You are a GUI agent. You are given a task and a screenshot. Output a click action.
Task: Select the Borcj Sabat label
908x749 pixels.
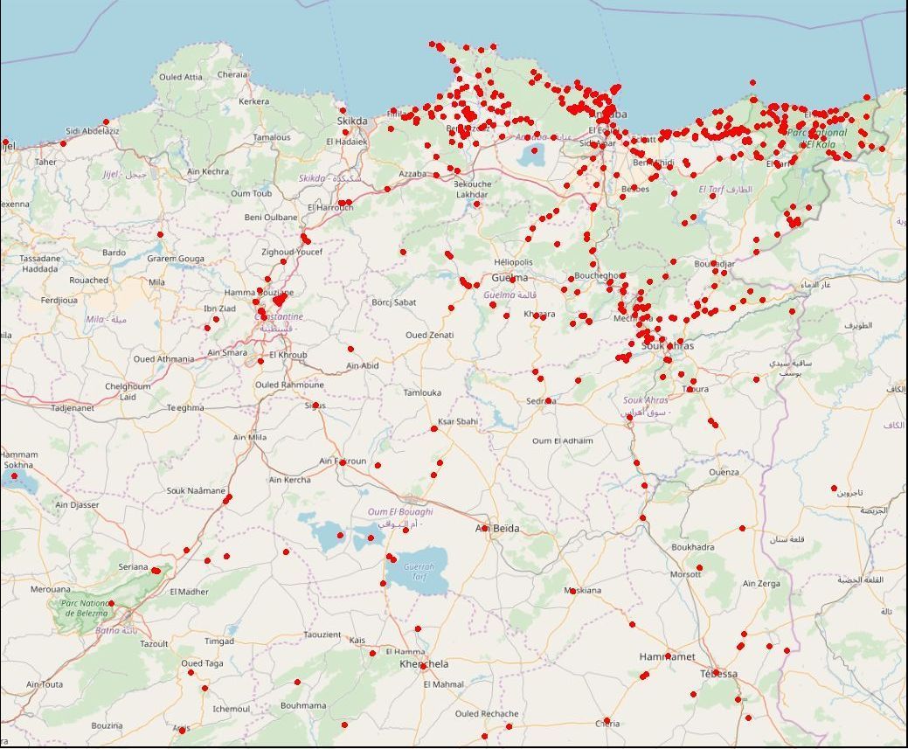393,302
